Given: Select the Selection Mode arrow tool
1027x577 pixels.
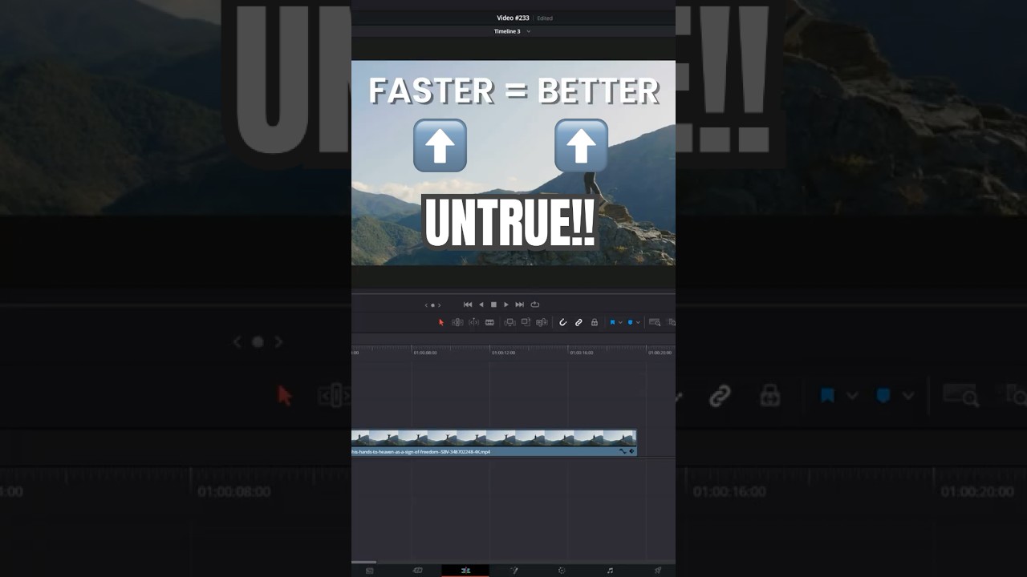Looking at the screenshot, I should [x=440, y=322].
